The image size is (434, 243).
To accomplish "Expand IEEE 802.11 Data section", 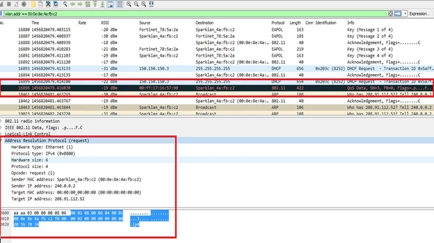I will (x=1, y=128).
